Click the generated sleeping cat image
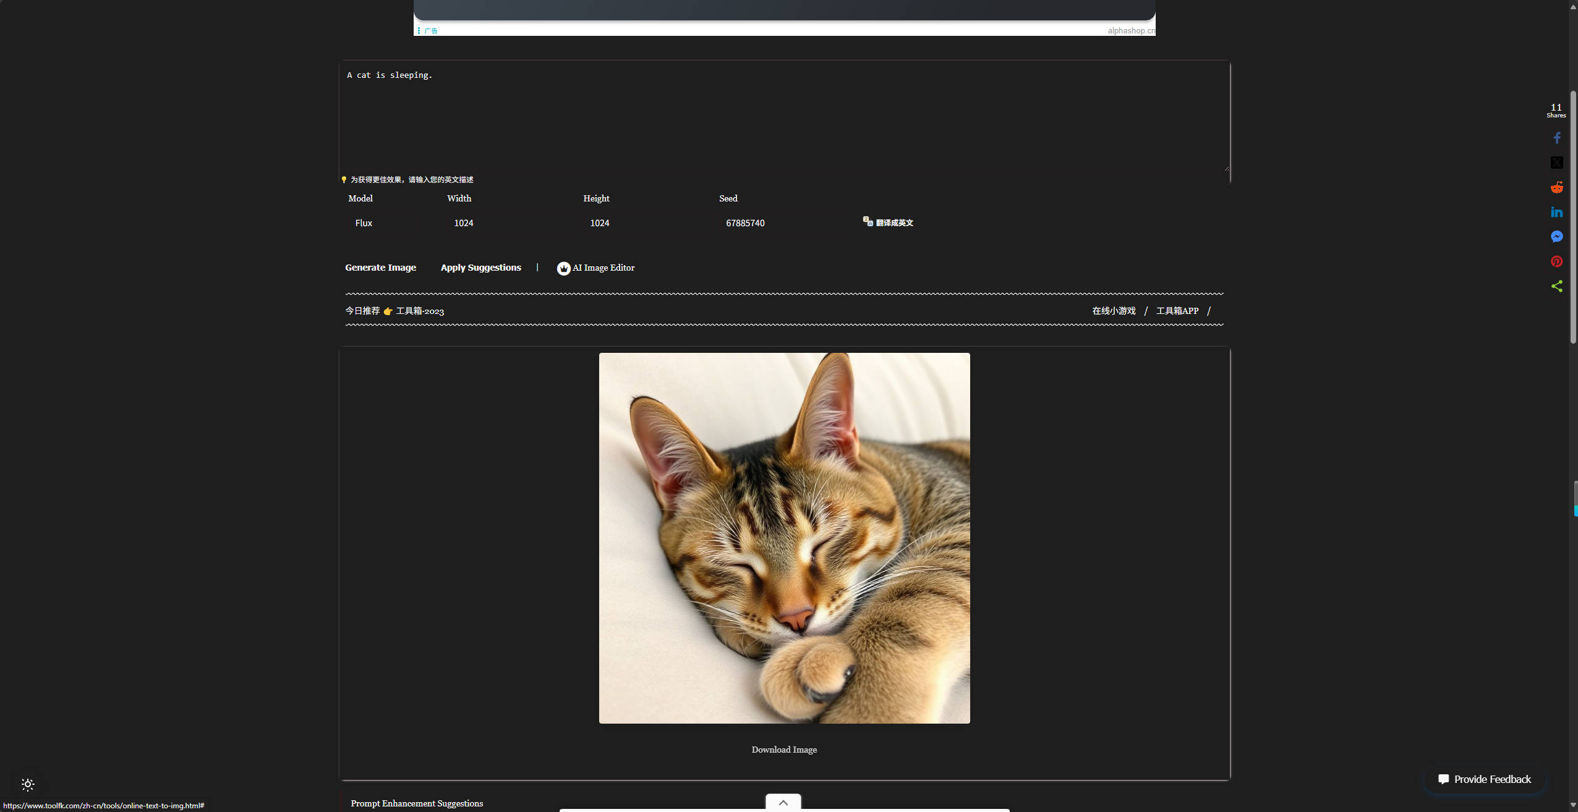 (x=784, y=538)
